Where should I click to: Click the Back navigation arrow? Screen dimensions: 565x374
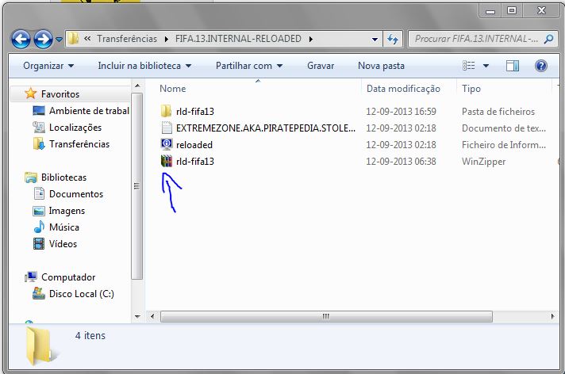[x=21, y=38]
